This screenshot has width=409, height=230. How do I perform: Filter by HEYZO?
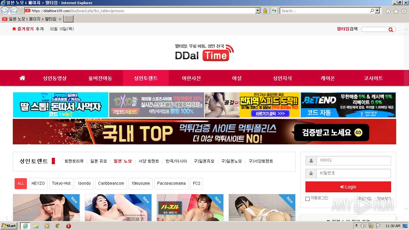coord(38,183)
